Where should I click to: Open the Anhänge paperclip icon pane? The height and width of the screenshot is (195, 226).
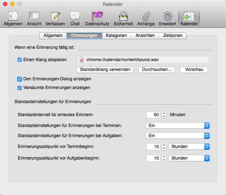pos(146,18)
